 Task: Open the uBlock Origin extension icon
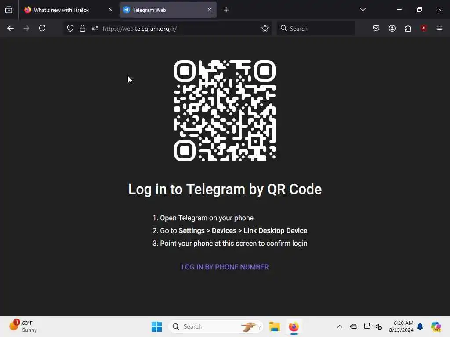pos(424,28)
